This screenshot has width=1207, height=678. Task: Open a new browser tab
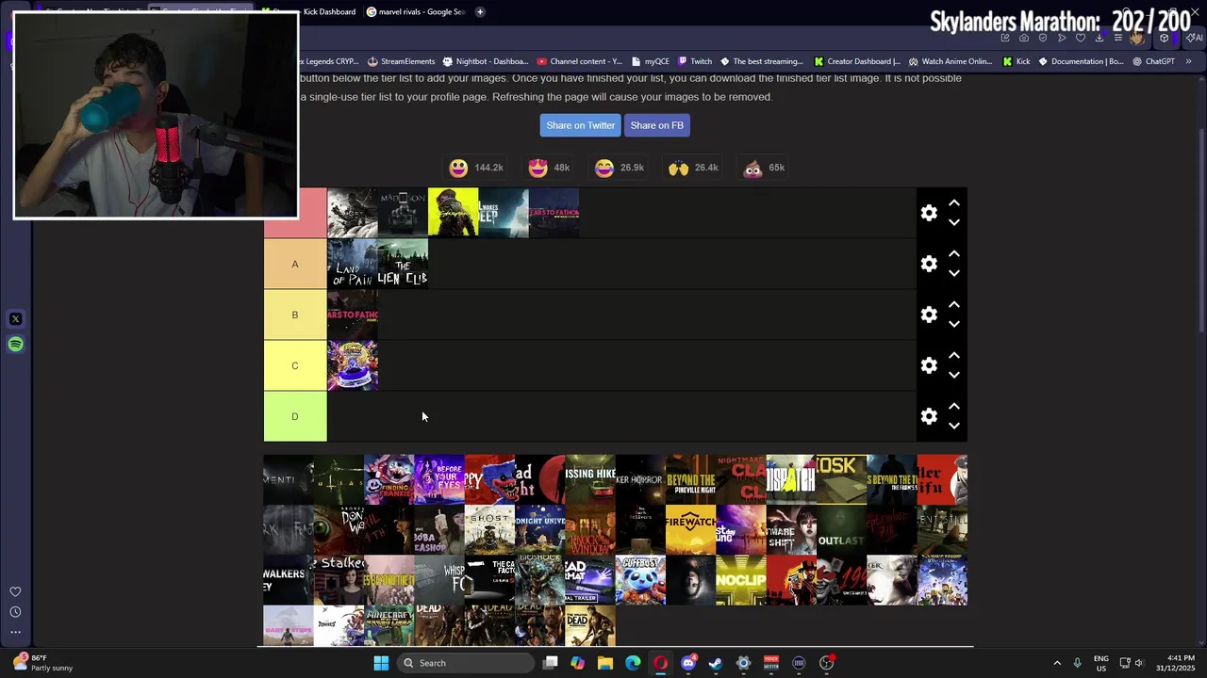coord(480,12)
